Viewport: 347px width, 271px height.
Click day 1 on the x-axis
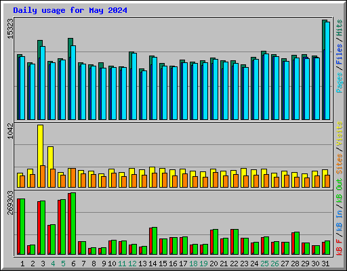(x=22, y=264)
